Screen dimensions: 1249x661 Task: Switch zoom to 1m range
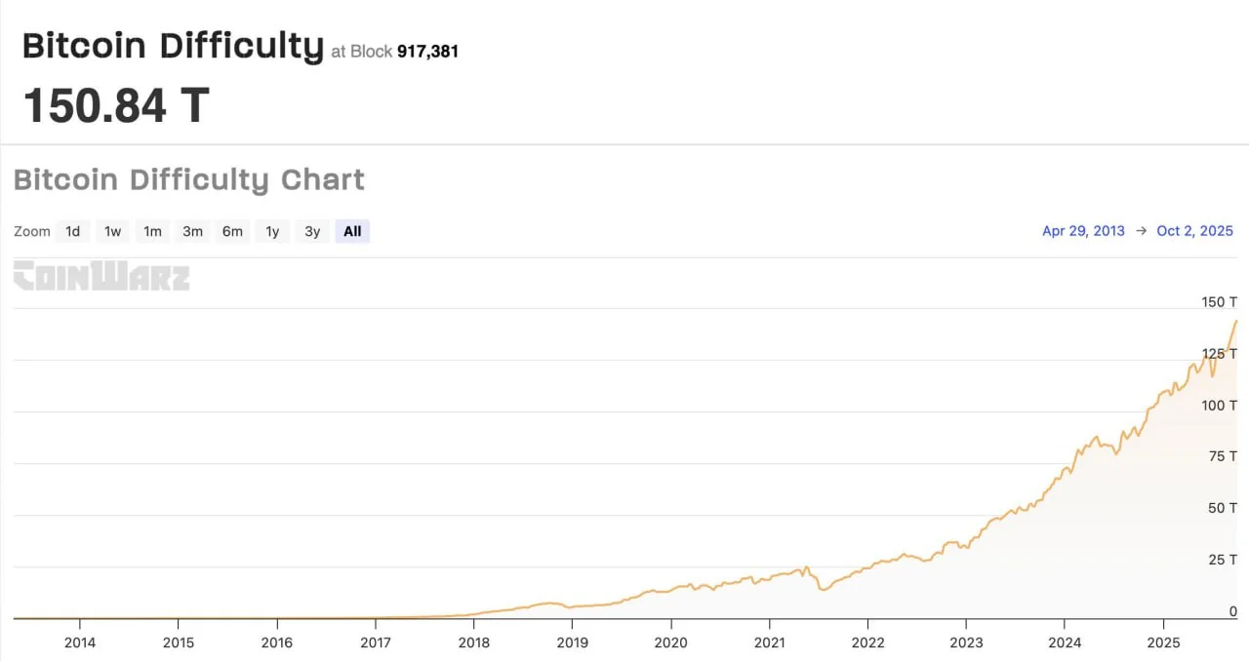(152, 231)
